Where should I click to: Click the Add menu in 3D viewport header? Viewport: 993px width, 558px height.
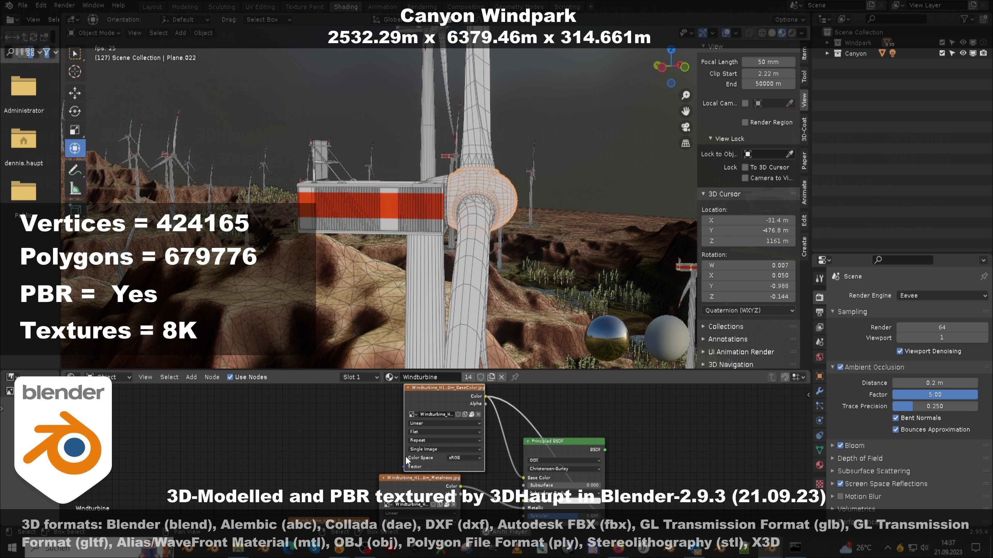[x=180, y=33]
